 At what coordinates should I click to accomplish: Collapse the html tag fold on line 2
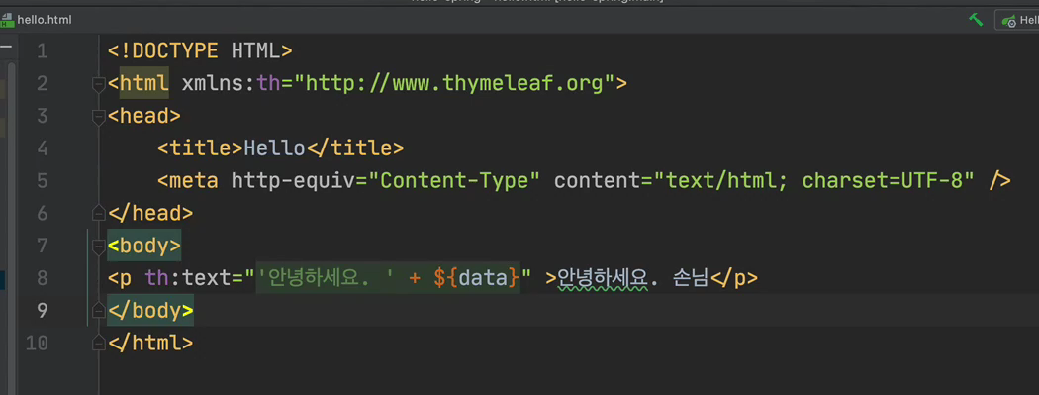coord(99,84)
